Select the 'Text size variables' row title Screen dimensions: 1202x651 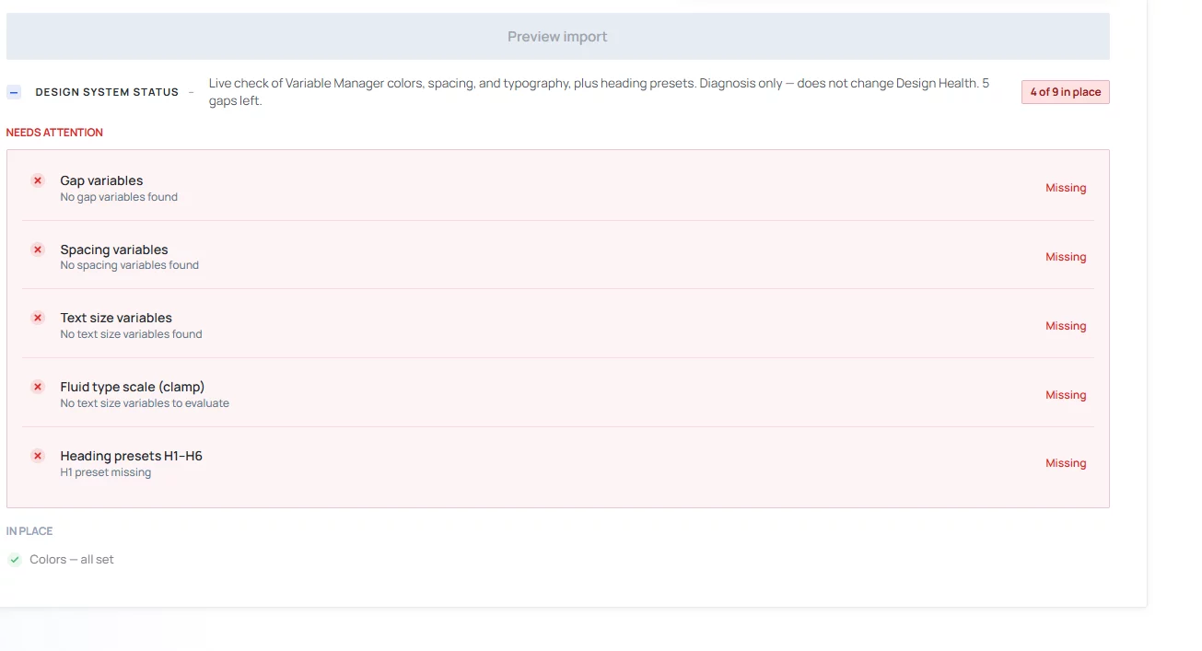pyautogui.click(x=116, y=318)
